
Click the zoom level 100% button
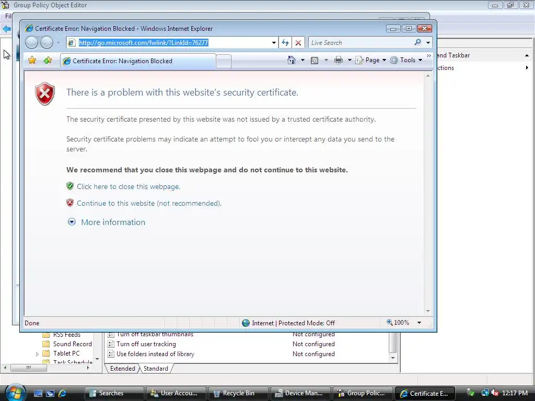tap(398, 323)
